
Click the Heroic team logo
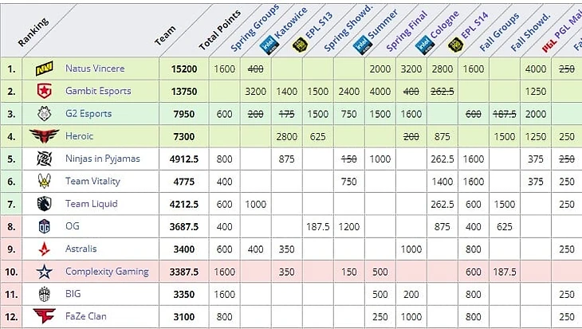coord(44,136)
